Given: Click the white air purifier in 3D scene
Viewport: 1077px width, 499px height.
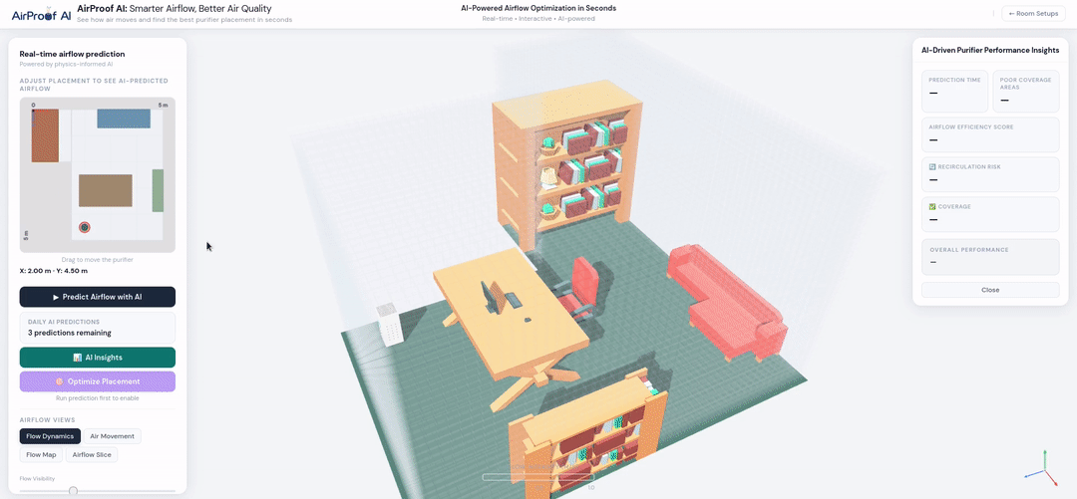Looking at the screenshot, I should click(x=389, y=326).
